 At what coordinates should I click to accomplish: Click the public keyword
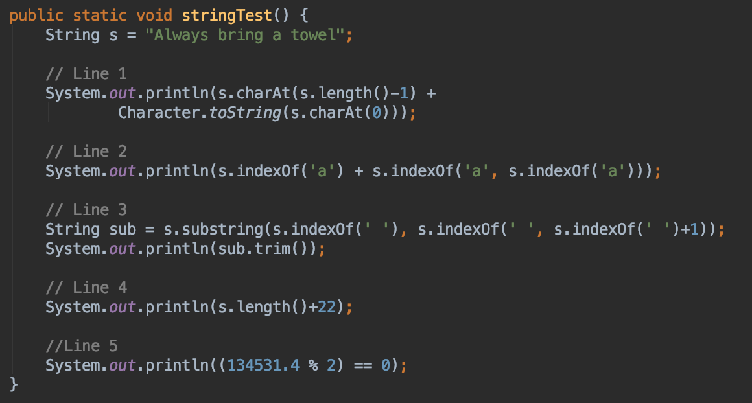pos(36,16)
